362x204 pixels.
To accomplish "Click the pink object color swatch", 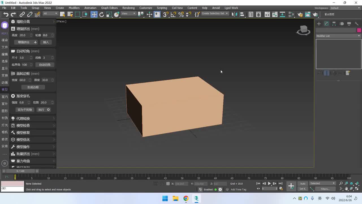I will click(x=359, y=30).
